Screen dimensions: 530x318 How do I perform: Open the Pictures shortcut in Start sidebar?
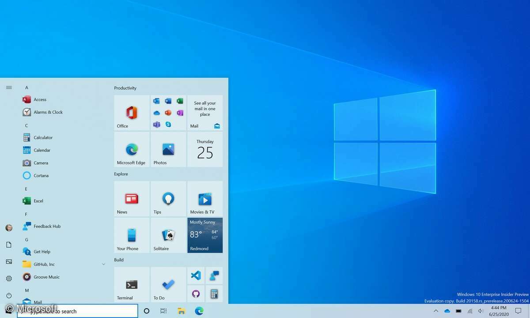(9, 262)
